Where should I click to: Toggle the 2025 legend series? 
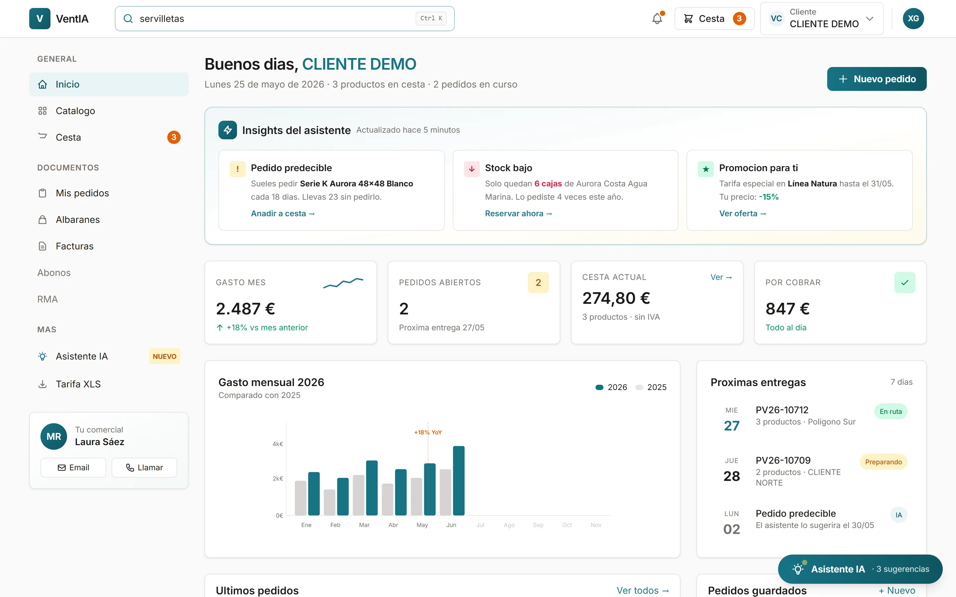pyautogui.click(x=651, y=387)
